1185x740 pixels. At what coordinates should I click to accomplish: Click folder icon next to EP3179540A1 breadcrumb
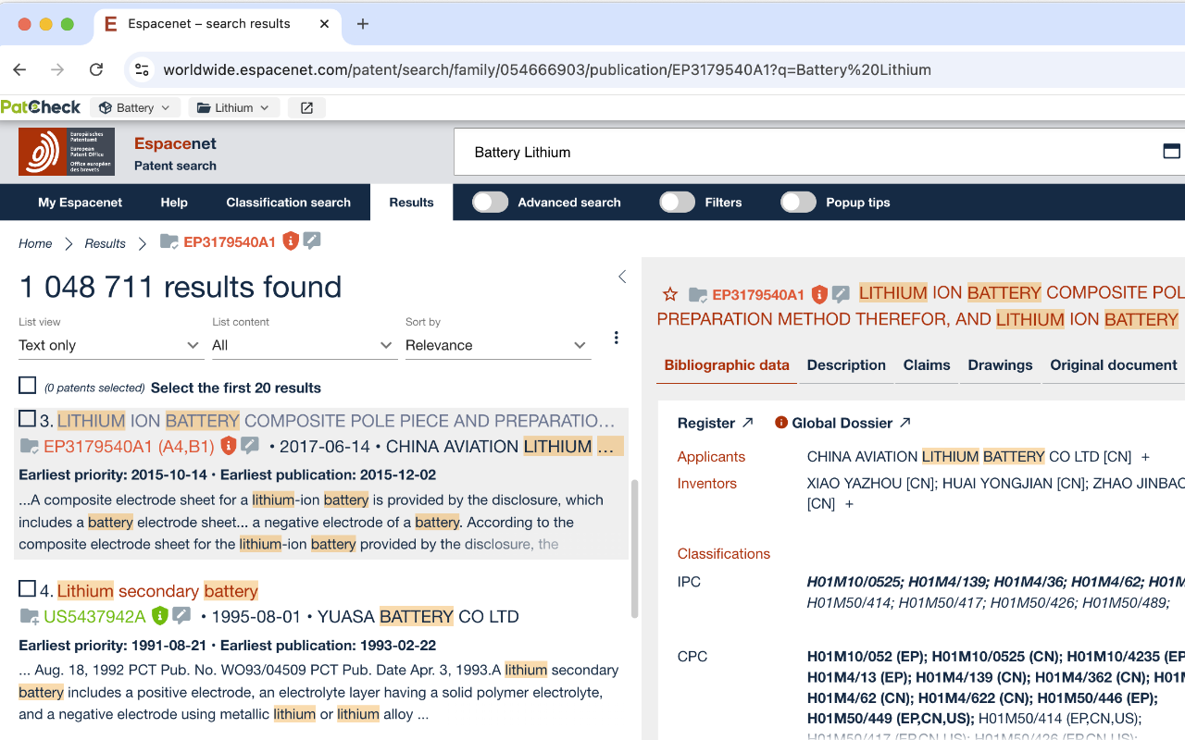pyautogui.click(x=169, y=241)
